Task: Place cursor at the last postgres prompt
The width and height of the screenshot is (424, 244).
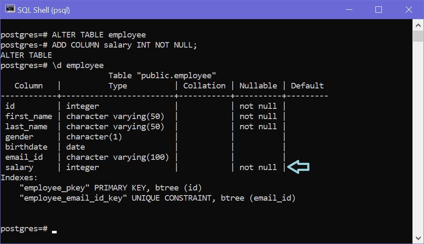Action: [54, 229]
